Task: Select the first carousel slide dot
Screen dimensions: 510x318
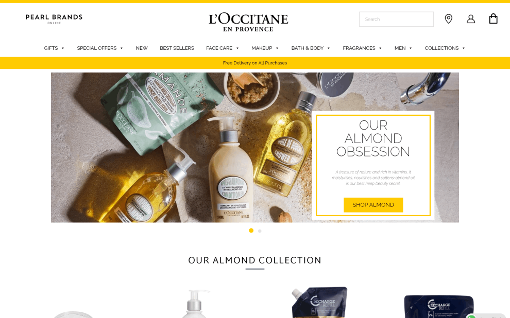Action: [x=251, y=231]
